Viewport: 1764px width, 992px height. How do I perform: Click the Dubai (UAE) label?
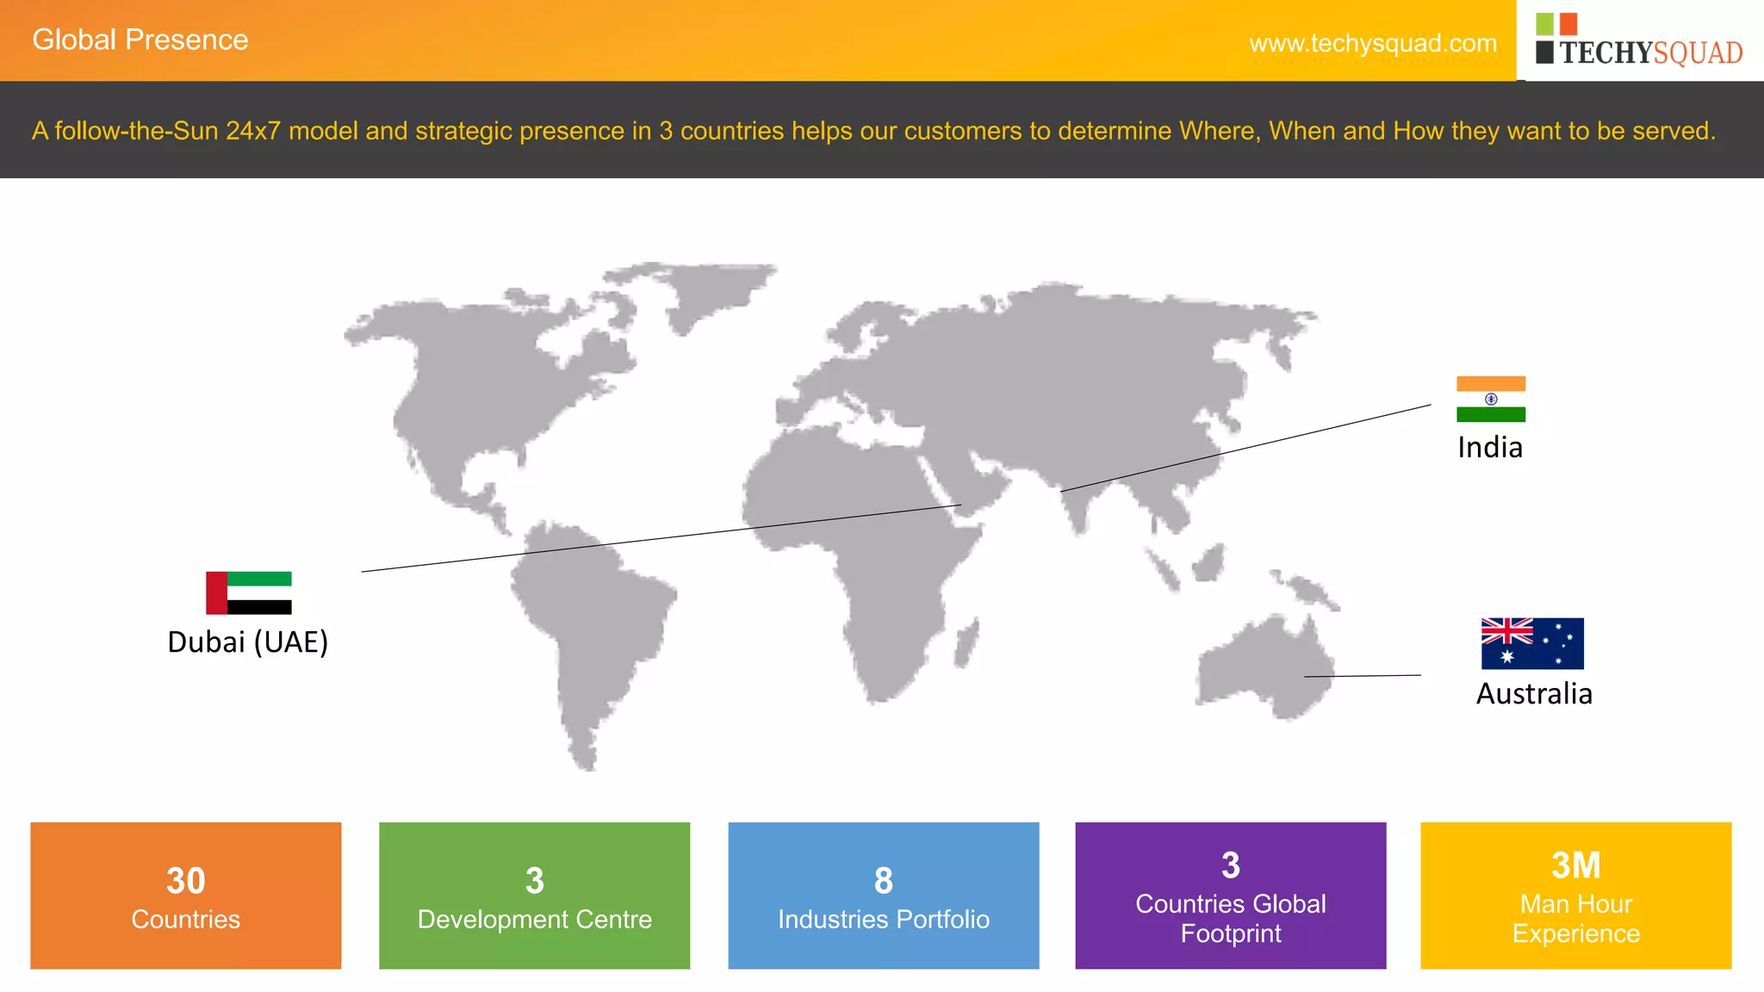point(248,642)
